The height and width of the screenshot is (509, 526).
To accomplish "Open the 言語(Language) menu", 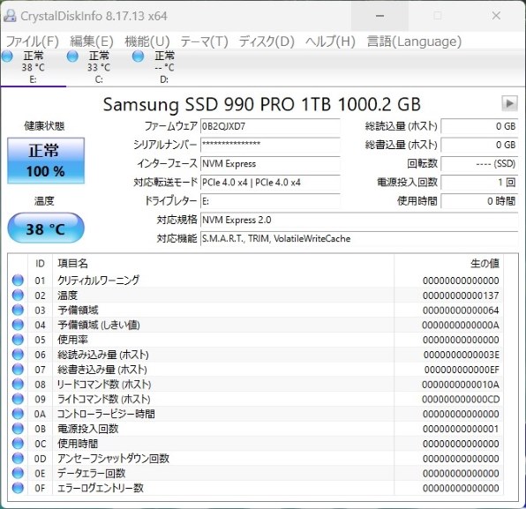I will [x=414, y=41].
